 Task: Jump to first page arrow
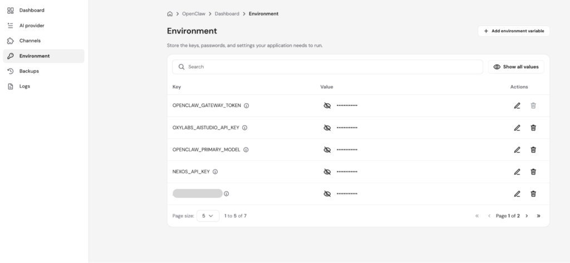477,216
